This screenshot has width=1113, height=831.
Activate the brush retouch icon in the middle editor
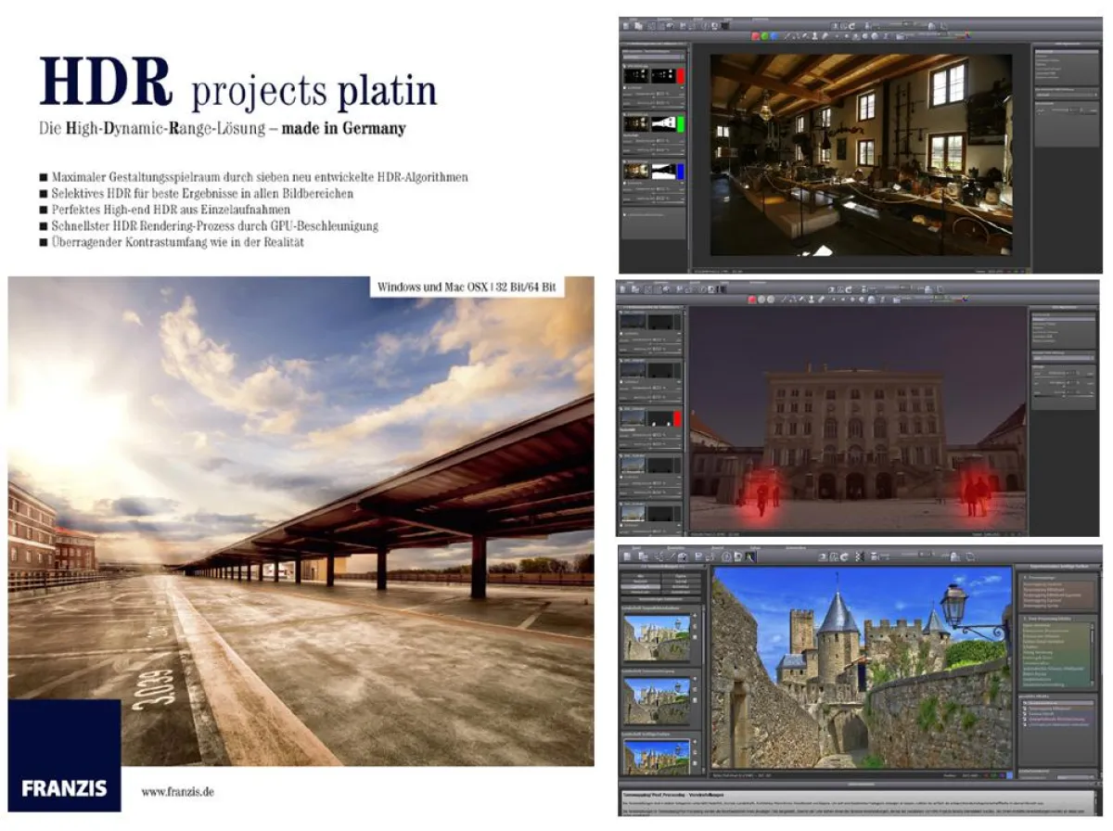820,300
